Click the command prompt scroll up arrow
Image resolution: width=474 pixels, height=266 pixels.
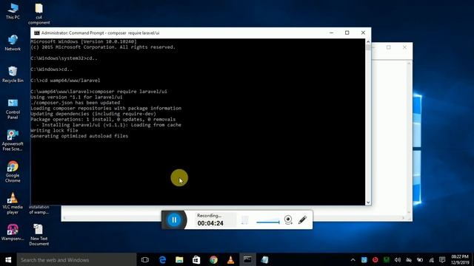tap(368, 41)
